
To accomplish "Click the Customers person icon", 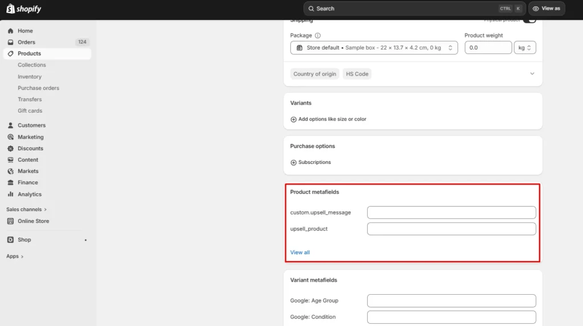I will [11, 125].
